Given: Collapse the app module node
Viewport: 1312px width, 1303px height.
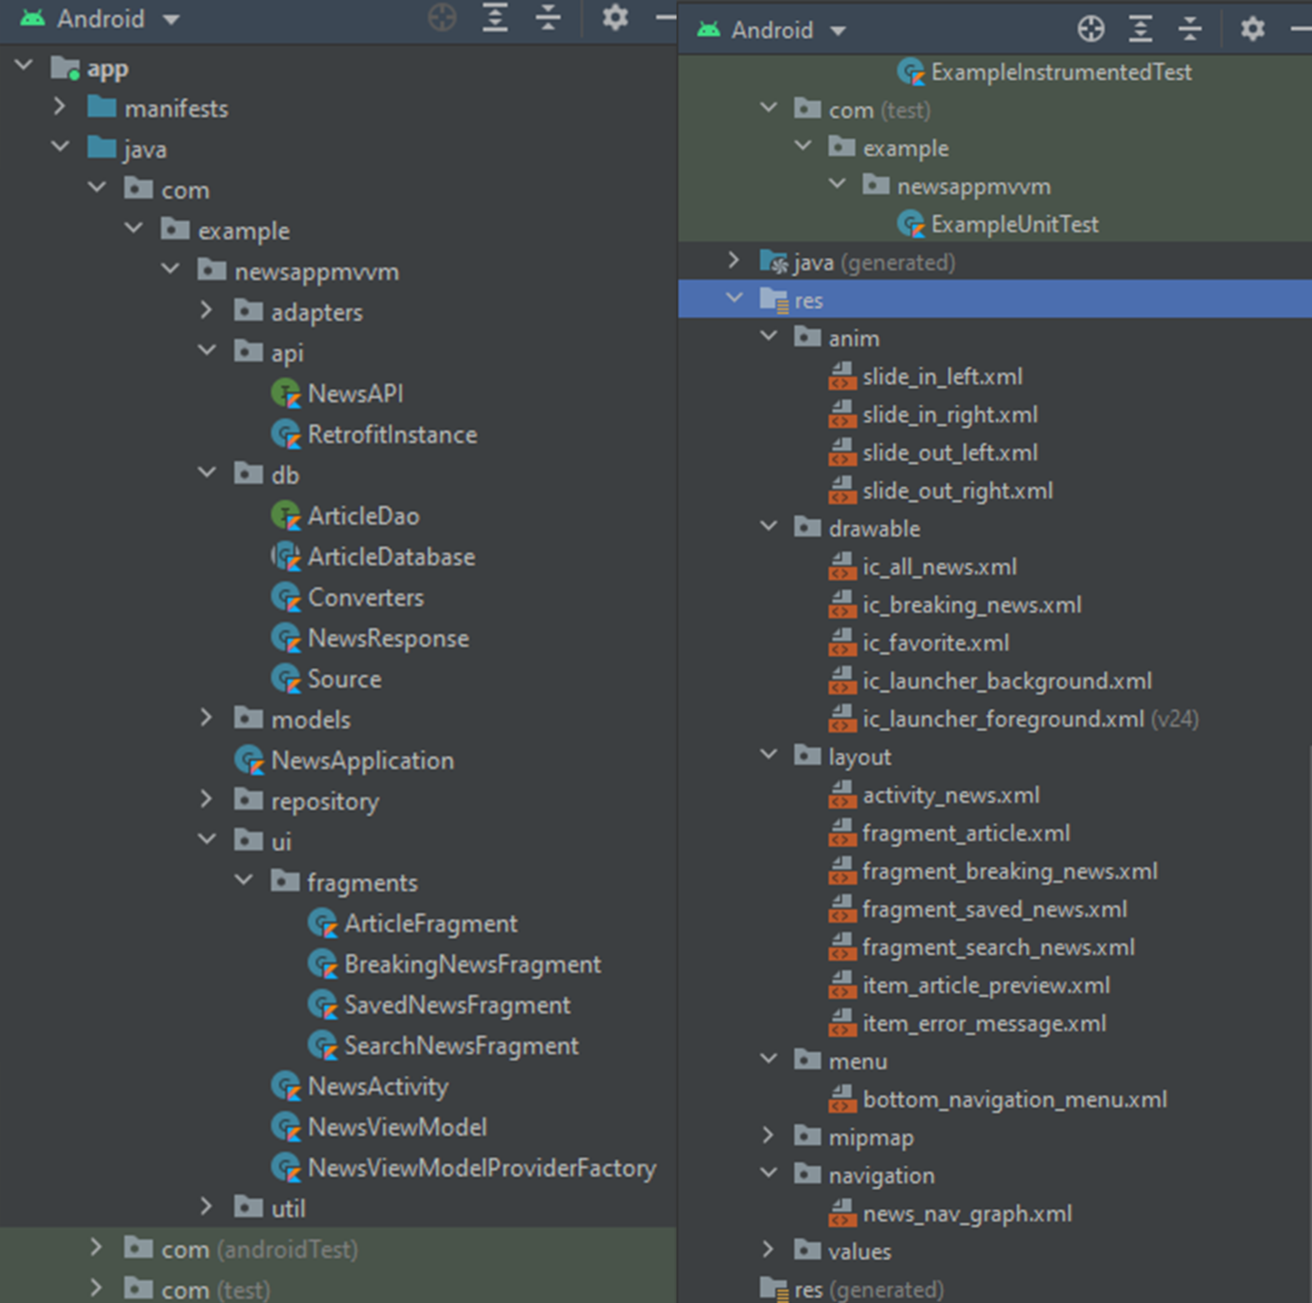Looking at the screenshot, I should point(24,66).
